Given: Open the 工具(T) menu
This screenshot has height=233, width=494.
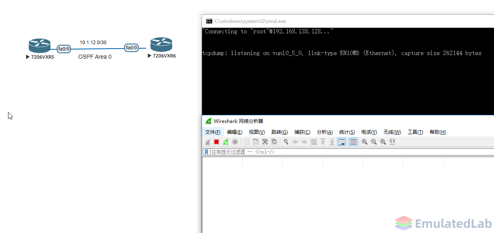Looking at the screenshot, I should click(x=415, y=132).
